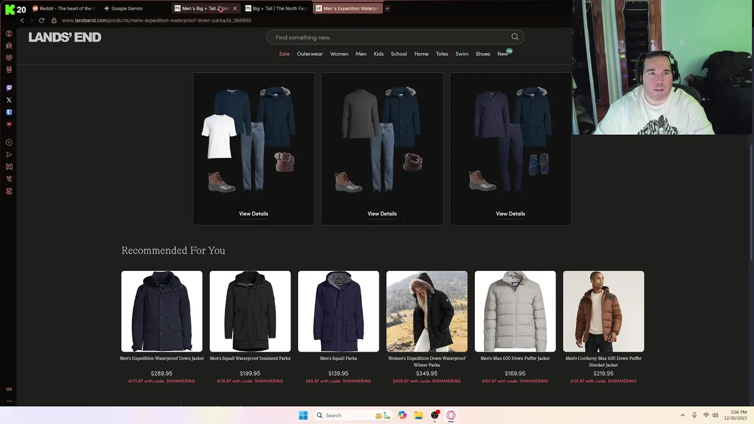Viewport: 754px width, 424px height.
Task: Open the School menu
Action: tap(399, 54)
